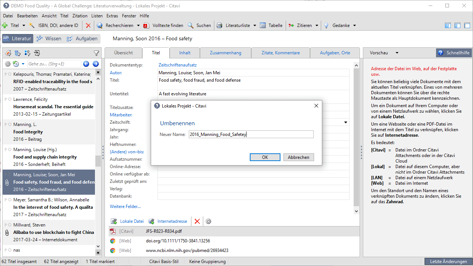Screen dimensions: 473x266
Task: Click the Volltexte finden PDF icon
Action: (146, 25)
